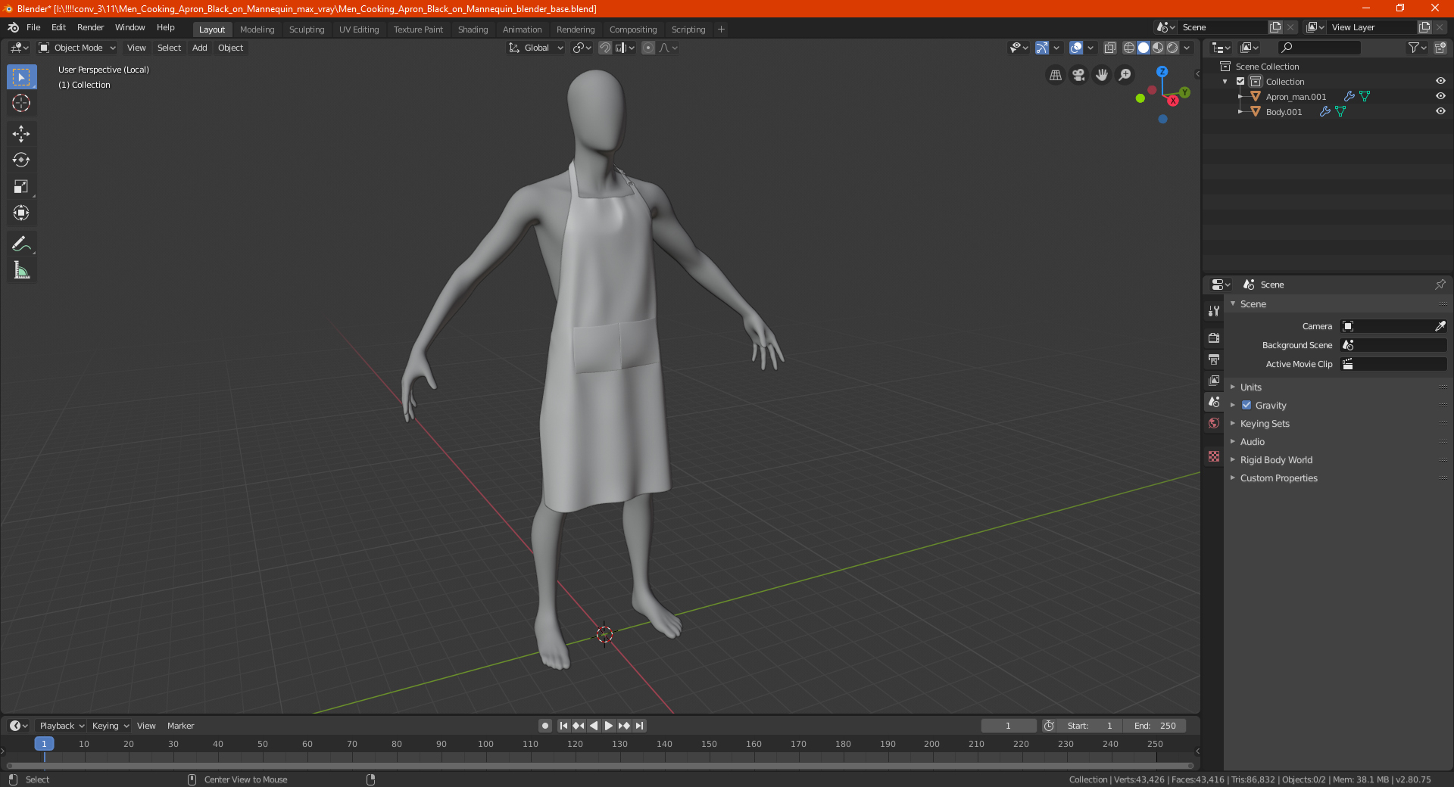Open the Render properties tab

(1214, 338)
